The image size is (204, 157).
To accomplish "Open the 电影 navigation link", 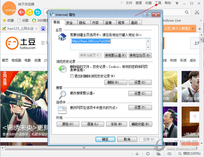I will (x=28, y=60).
